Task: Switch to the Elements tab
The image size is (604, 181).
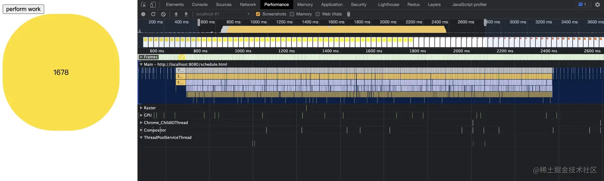Action: tap(175, 5)
